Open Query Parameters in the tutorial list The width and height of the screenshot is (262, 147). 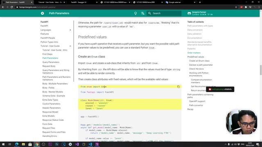tap(51, 62)
